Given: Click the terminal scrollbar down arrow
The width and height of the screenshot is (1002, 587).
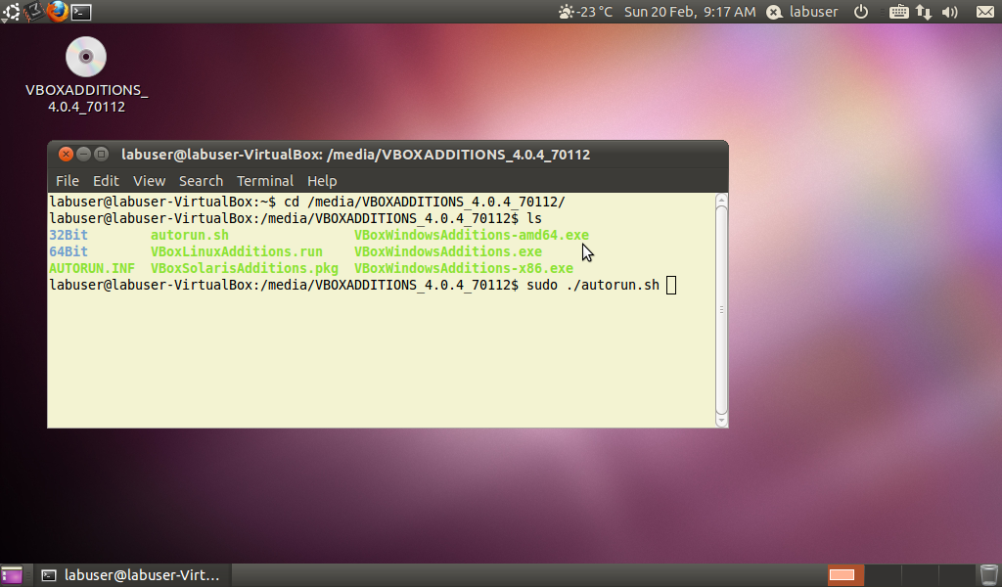Looking at the screenshot, I should click(x=721, y=421).
